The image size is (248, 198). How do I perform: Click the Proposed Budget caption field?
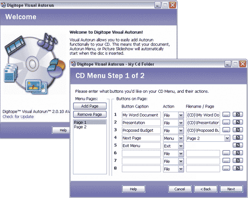click(141, 130)
